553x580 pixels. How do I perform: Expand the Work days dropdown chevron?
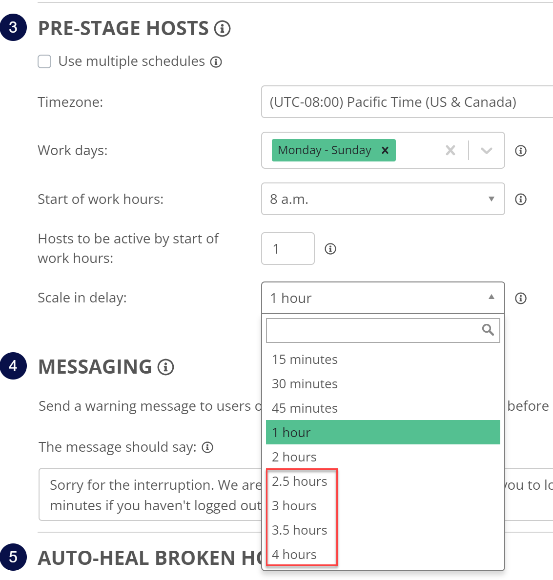[x=486, y=150]
